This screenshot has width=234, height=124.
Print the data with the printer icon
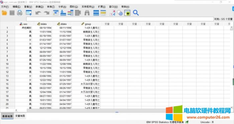point(20,13)
